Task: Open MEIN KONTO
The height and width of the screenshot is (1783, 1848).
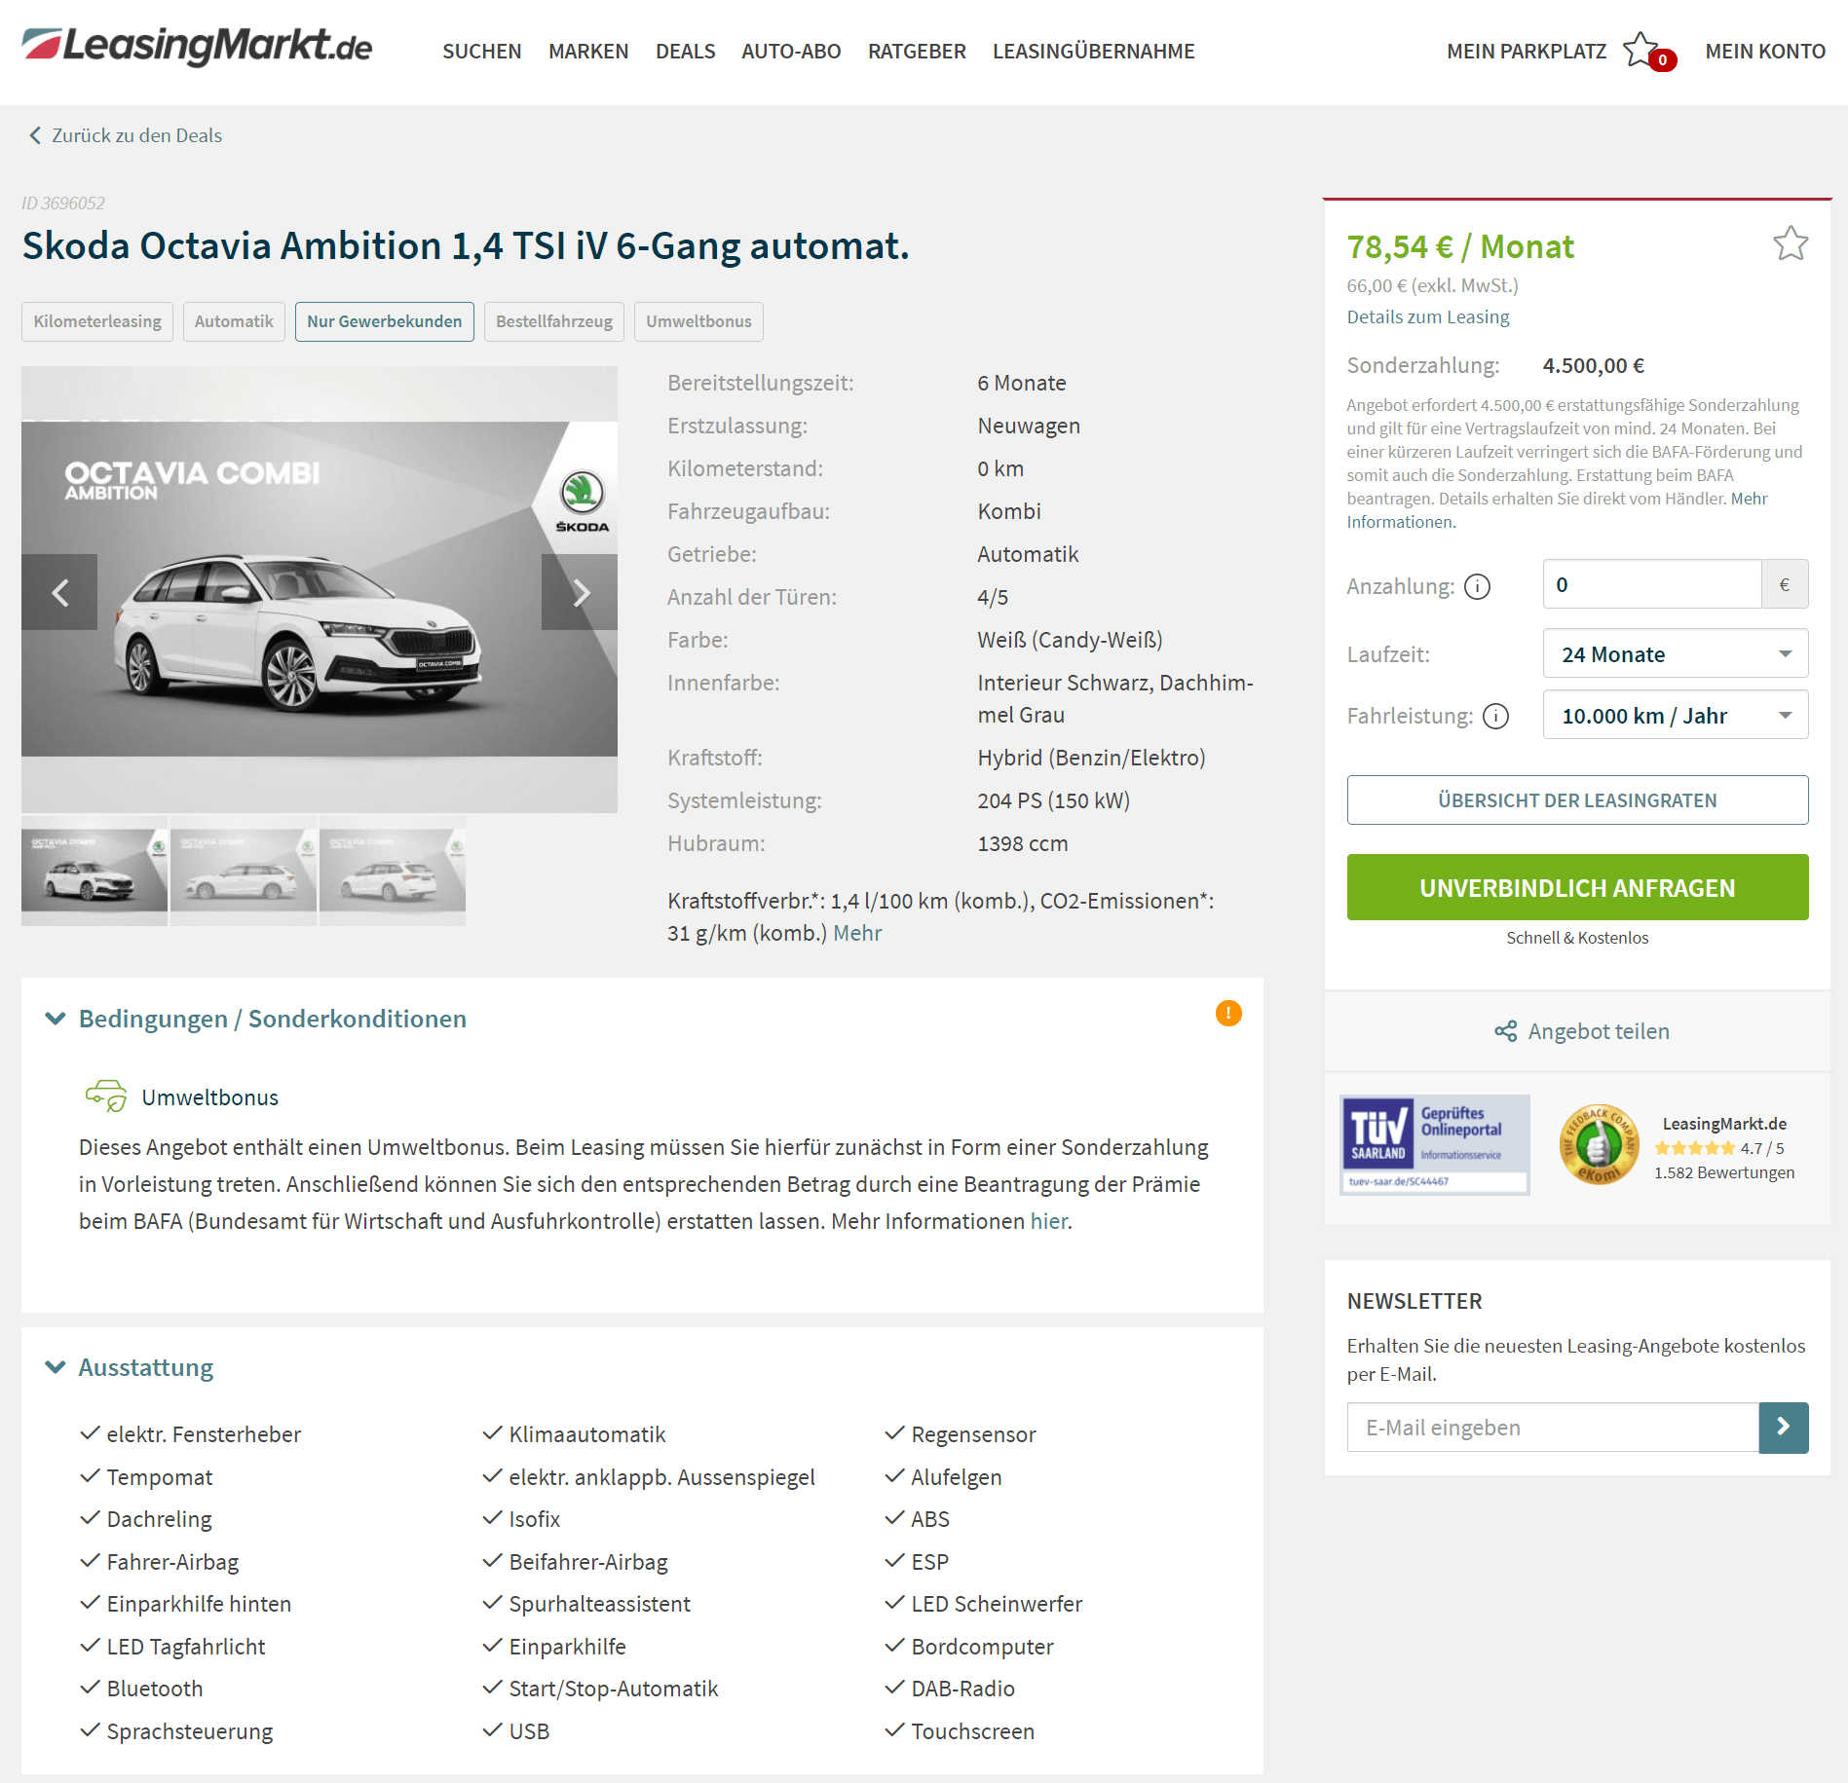Action: [1765, 51]
